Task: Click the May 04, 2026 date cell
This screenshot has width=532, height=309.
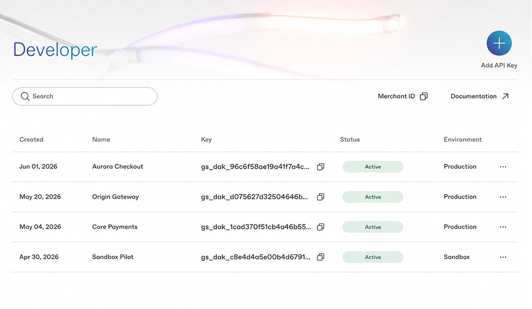Action: coord(40,227)
